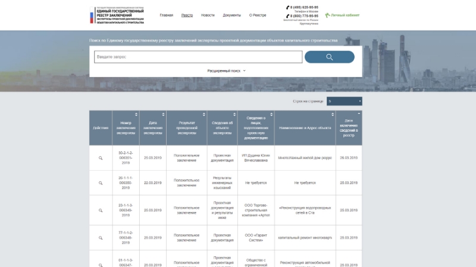
Task: Toggle sort on Дата включения сведений column
Action: tap(358, 115)
